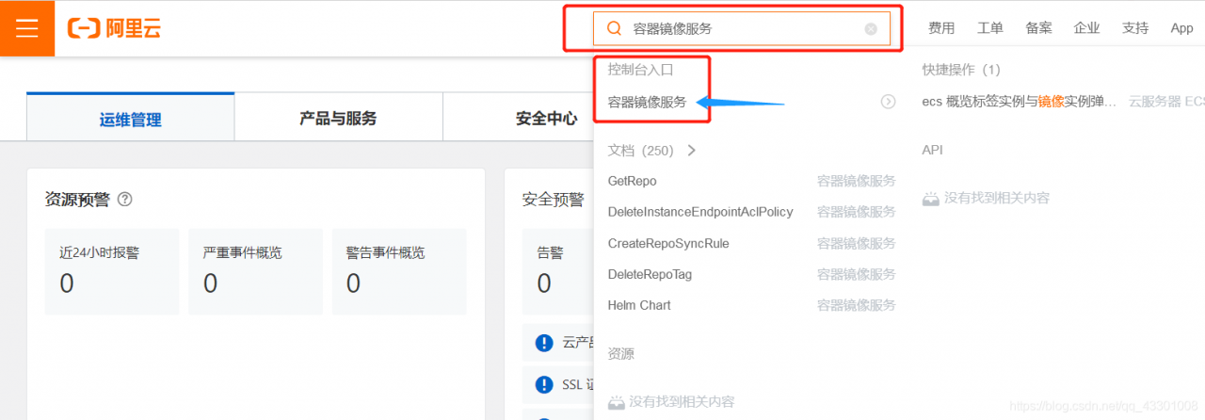Image resolution: width=1205 pixels, height=420 pixels.
Task: Click 云服务器 ECS label
Action: [1166, 102]
